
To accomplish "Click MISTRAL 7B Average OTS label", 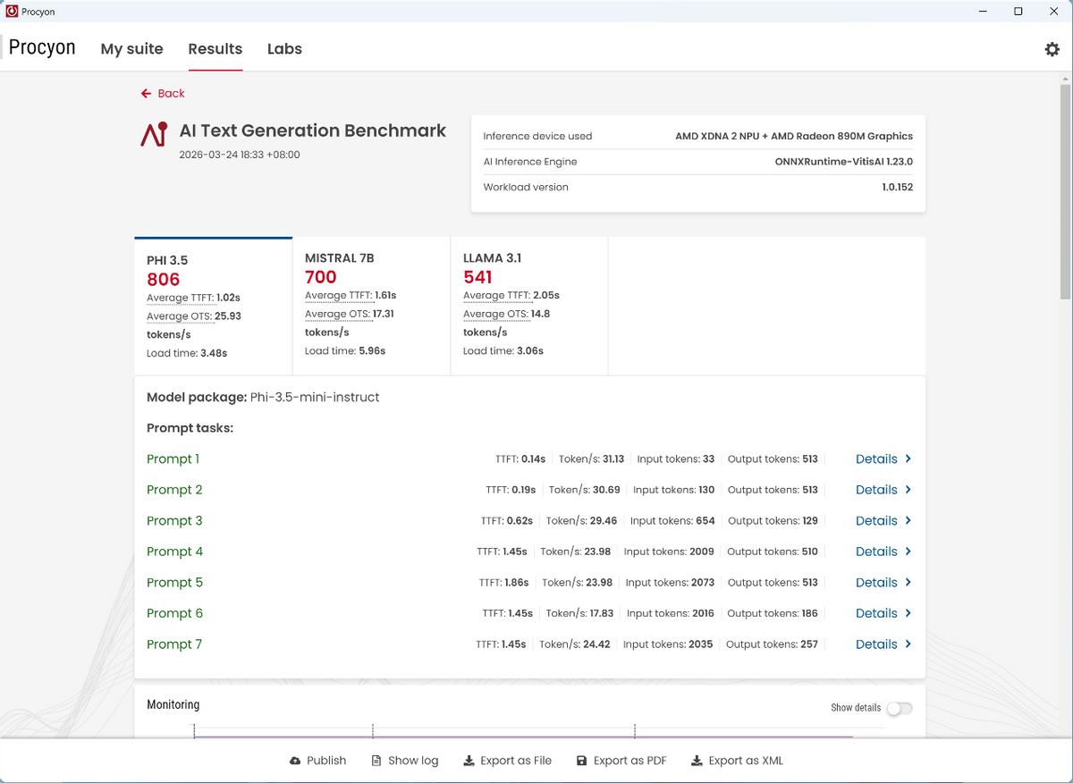I will (x=337, y=314).
